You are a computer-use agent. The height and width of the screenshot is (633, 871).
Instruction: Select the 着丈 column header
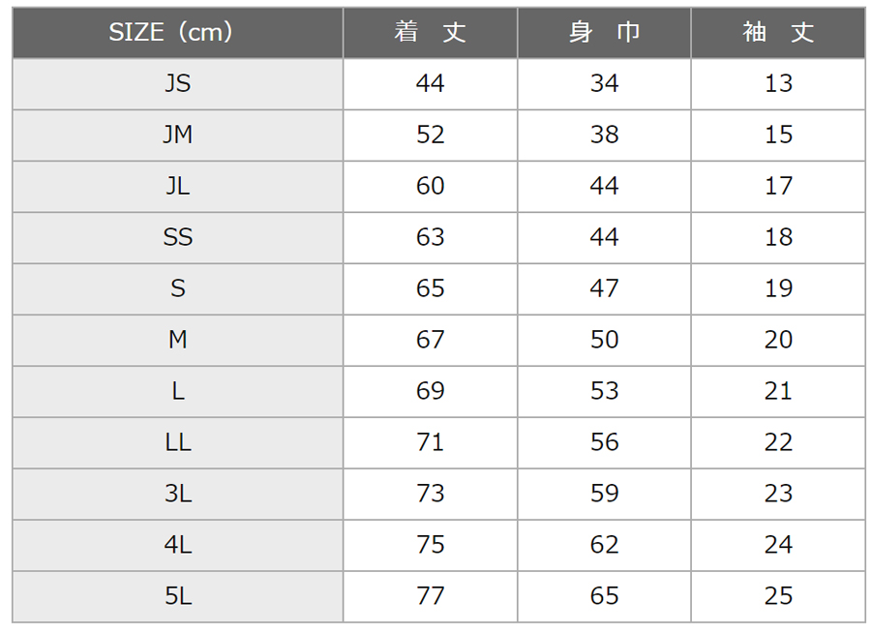(x=431, y=33)
